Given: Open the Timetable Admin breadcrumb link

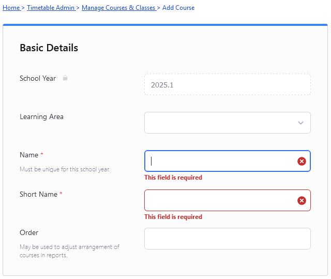Looking at the screenshot, I should [x=51, y=8].
